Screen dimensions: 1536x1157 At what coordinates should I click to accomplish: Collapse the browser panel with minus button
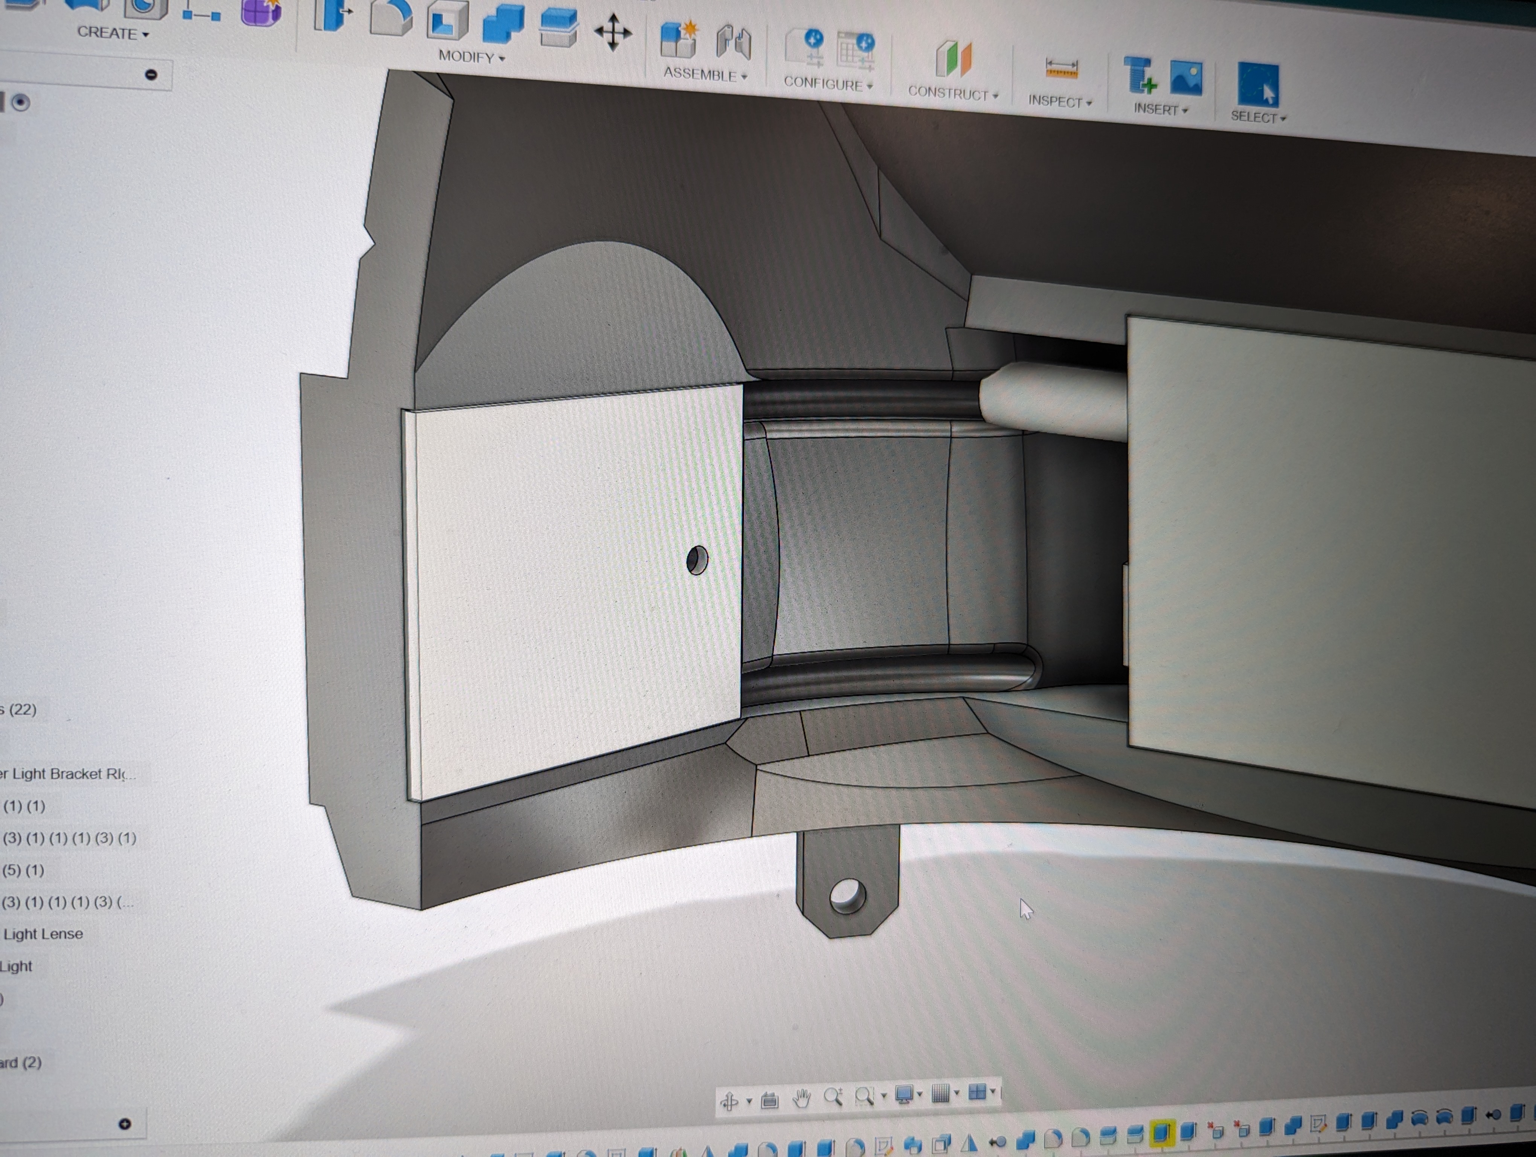click(x=151, y=74)
